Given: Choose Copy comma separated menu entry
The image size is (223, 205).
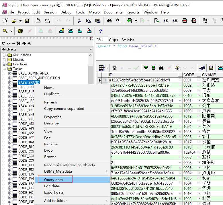Looking at the screenshot, I should pos(73,109).
